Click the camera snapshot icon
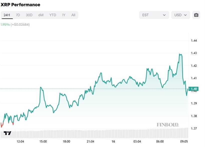The height and width of the screenshot is (147, 205). click(x=196, y=15)
